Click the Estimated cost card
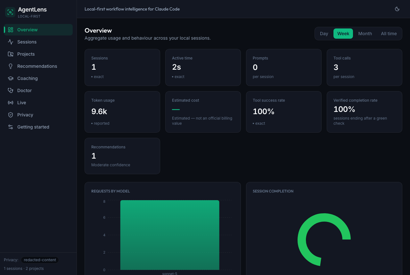This screenshot has height=275, width=410. click(203, 112)
